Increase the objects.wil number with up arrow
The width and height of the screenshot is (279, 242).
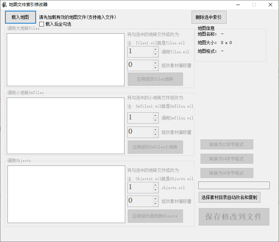[x=156, y=185]
